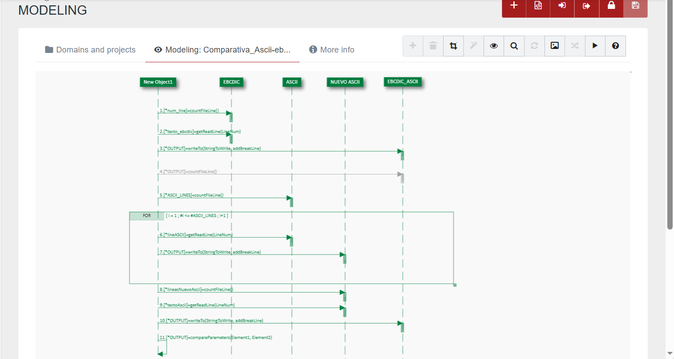This screenshot has width=674, height=359.
Task: Click the New Object1 lifeline header
Action: 158,82
